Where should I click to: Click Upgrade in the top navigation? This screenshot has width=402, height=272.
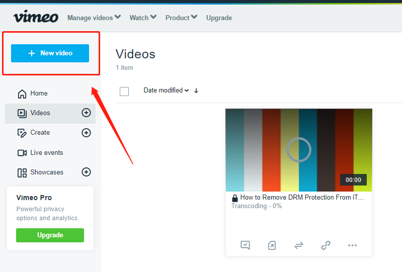pyautogui.click(x=219, y=18)
